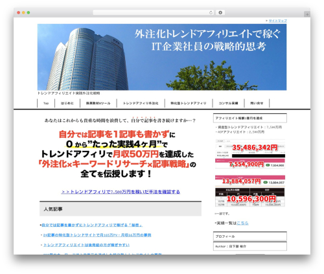Open the first popular article link 自分では記事を書かずに

click(x=92, y=225)
